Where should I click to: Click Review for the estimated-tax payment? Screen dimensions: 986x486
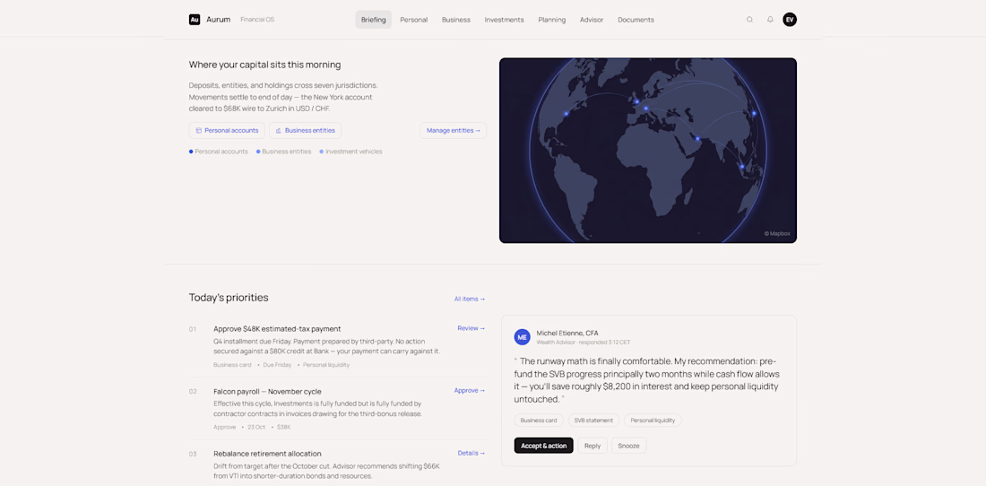click(471, 328)
